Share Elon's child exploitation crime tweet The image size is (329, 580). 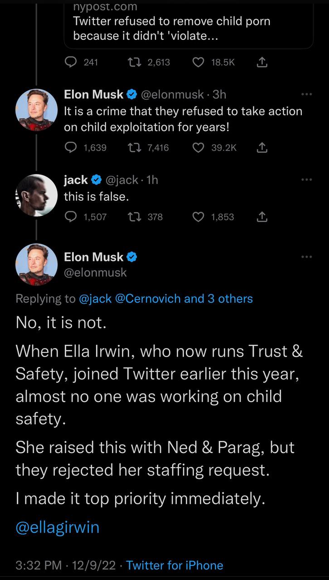click(x=261, y=147)
